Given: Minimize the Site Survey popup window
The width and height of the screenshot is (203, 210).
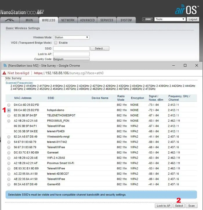Looking at the screenshot, I should click(173, 66).
